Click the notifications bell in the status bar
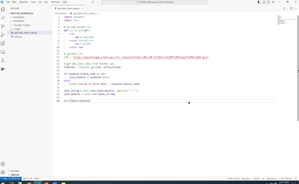Image resolution: width=299 pixels, height=184 pixels. click(x=296, y=179)
